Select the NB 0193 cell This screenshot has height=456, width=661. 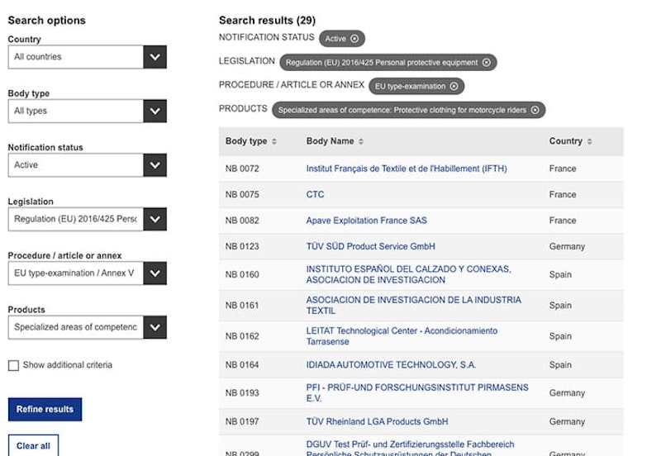(242, 393)
